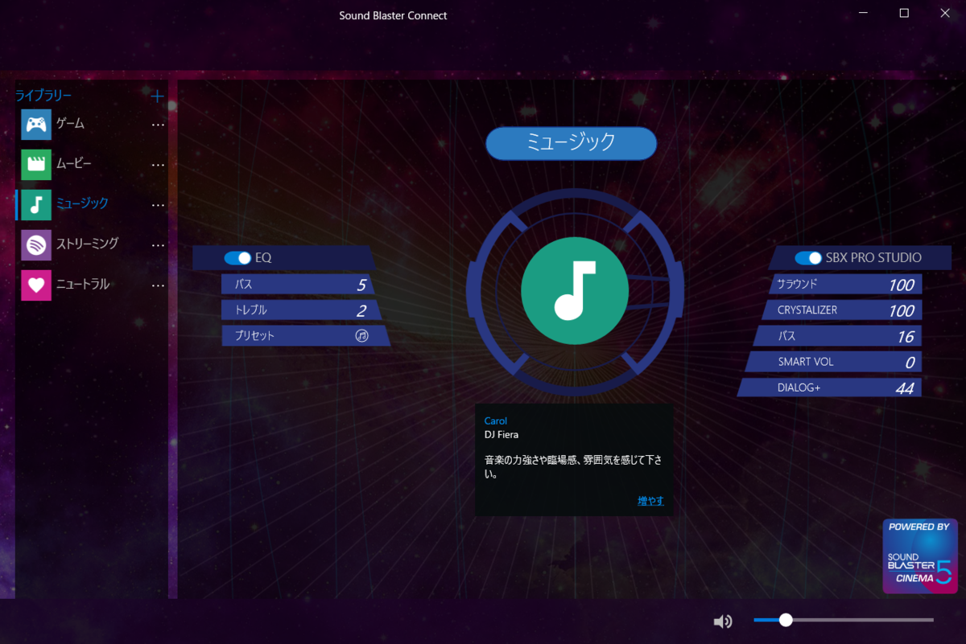Open the EQ preset music icon
966x644 pixels.
pos(362,336)
